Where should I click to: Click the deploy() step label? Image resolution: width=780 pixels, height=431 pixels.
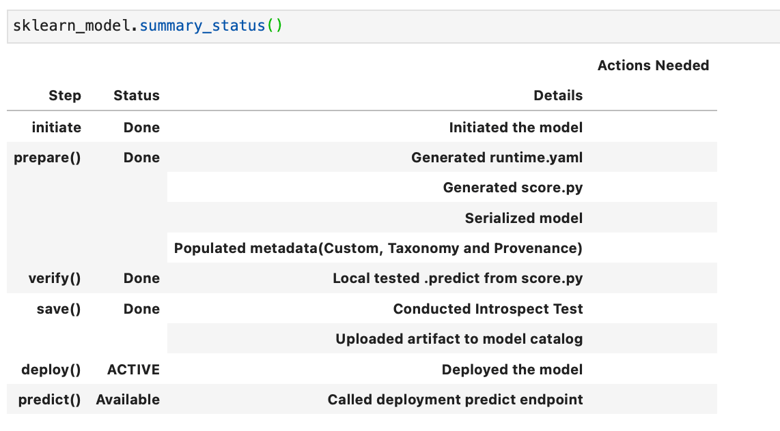[51, 370]
